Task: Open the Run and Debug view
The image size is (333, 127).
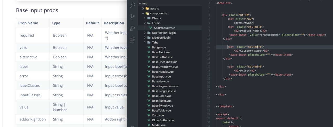Action: point(133,28)
